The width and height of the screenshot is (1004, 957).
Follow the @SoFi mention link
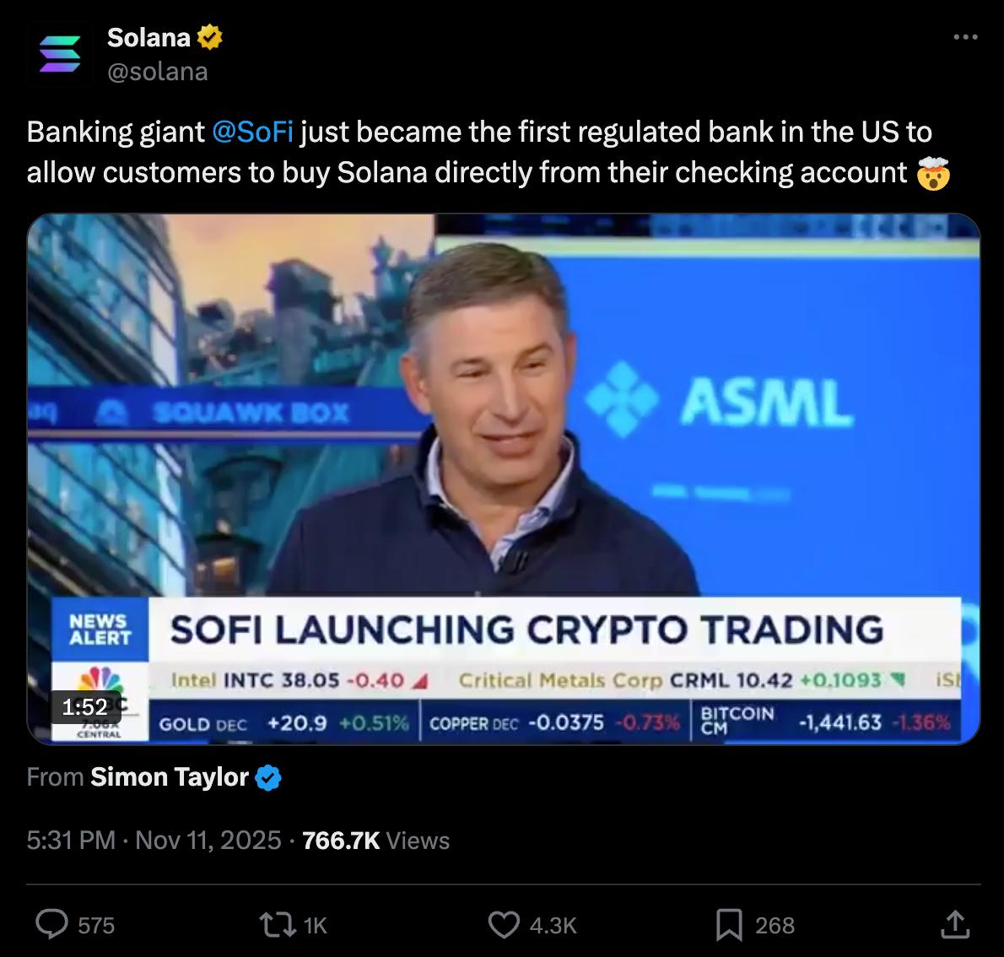(x=252, y=132)
